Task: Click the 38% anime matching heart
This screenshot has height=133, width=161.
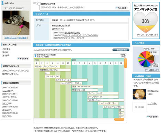Action: pos(146,23)
